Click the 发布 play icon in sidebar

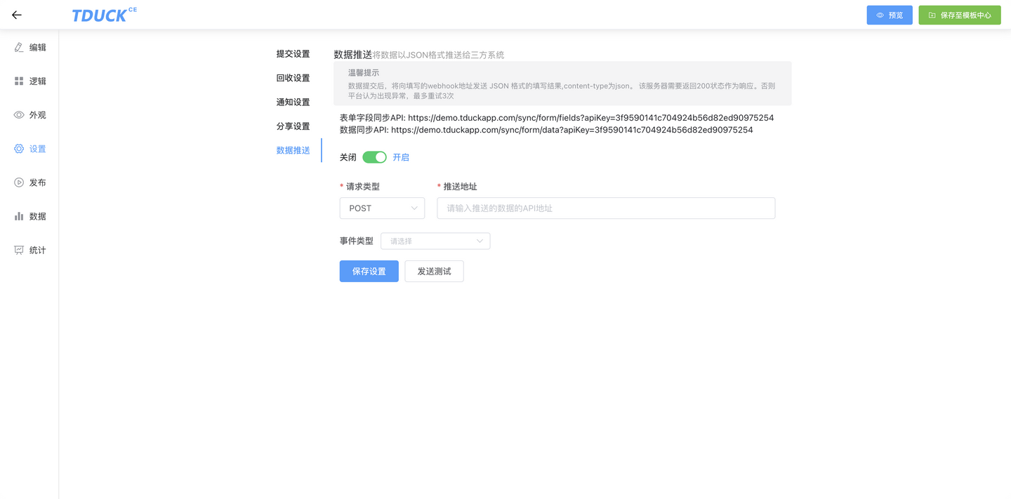tap(19, 182)
